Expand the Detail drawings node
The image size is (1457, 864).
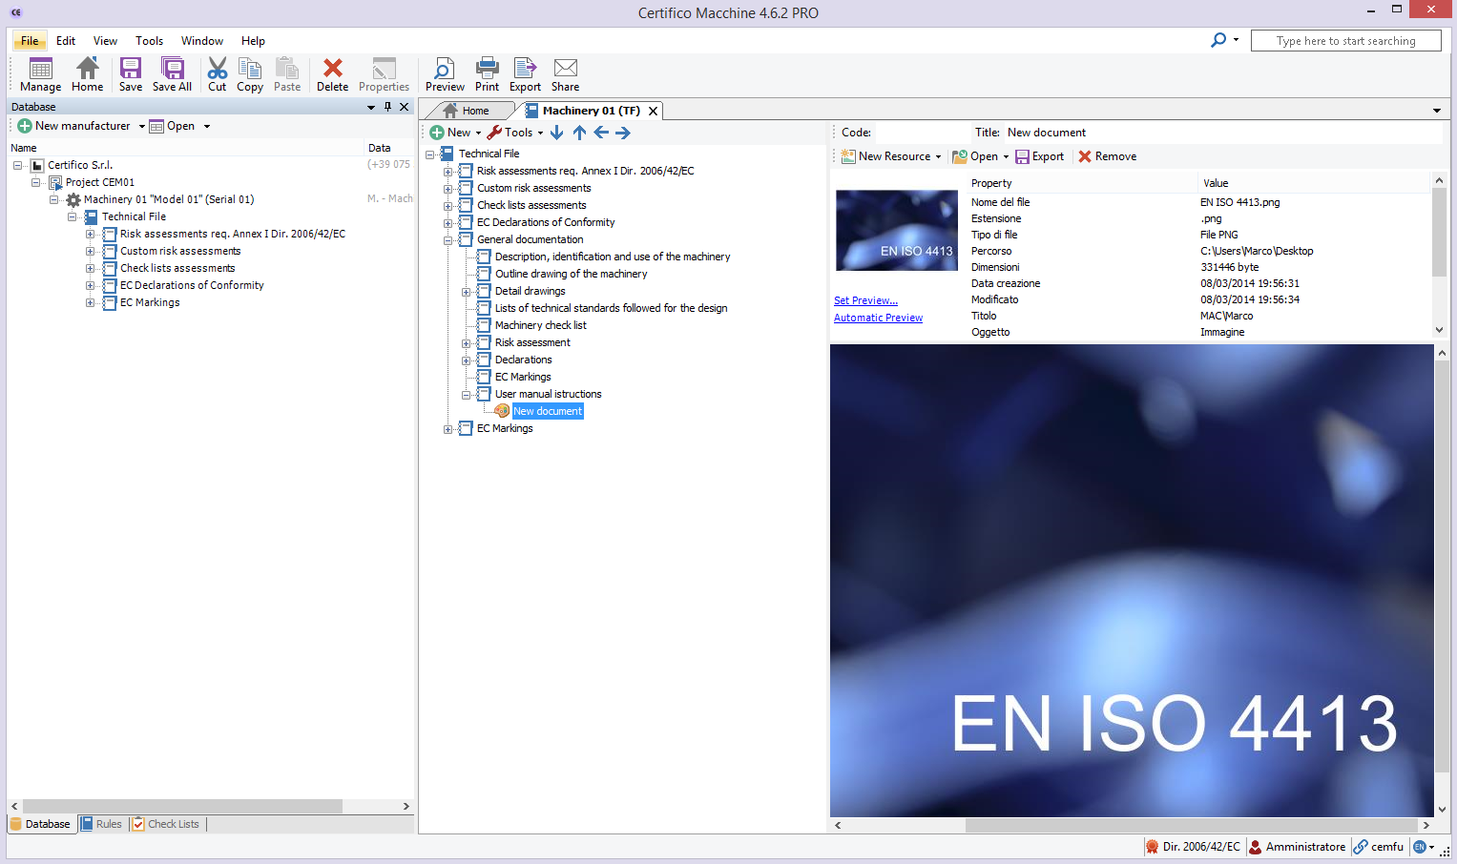(x=467, y=292)
